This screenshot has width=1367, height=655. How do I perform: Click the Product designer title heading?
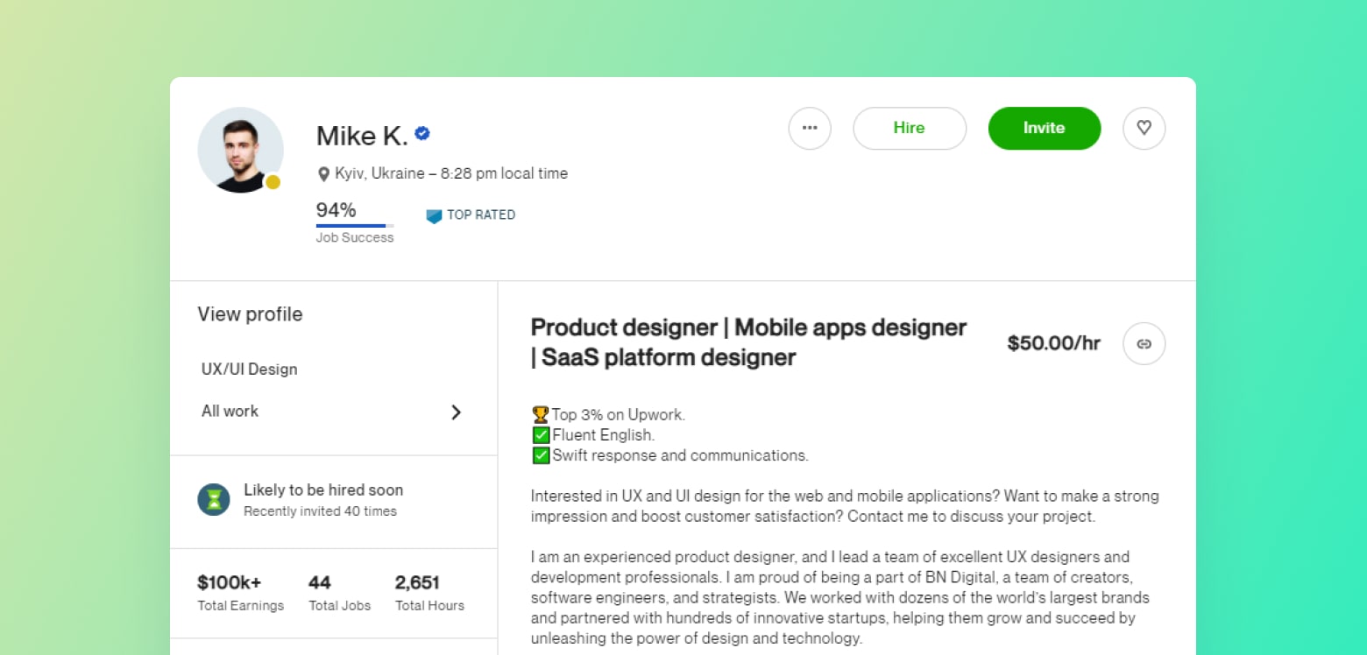click(x=749, y=342)
